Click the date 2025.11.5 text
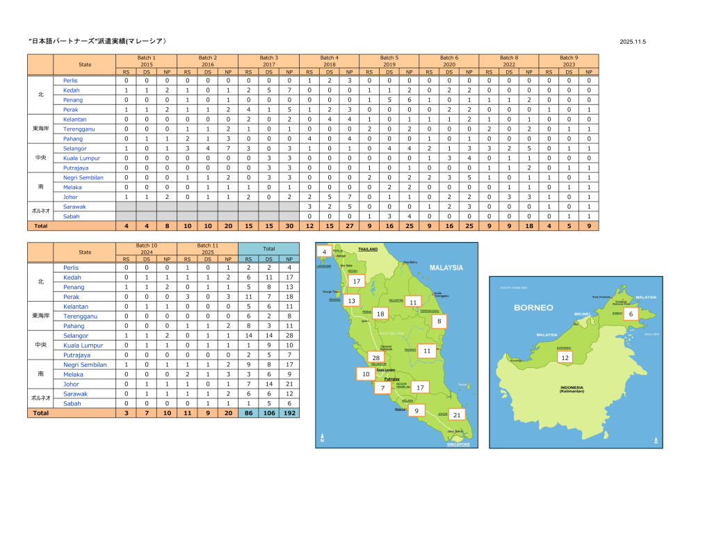Screen dimensions: 712x550 pyautogui.click(x=633, y=42)
